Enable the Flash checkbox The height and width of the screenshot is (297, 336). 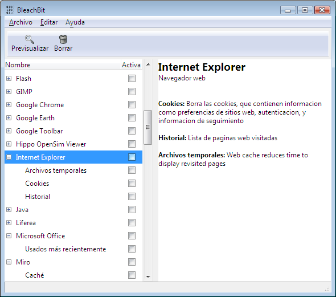132,79
